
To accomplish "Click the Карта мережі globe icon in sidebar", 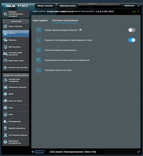I will point(5,26).
